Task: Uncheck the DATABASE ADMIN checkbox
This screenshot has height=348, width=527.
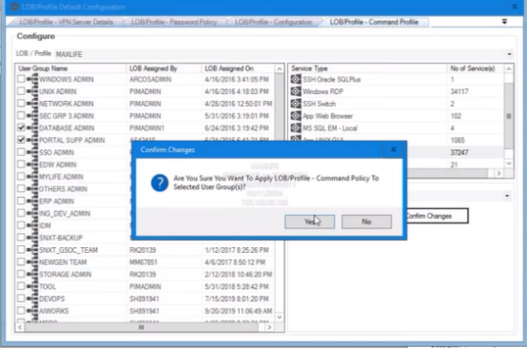Action: click(21, 127)
